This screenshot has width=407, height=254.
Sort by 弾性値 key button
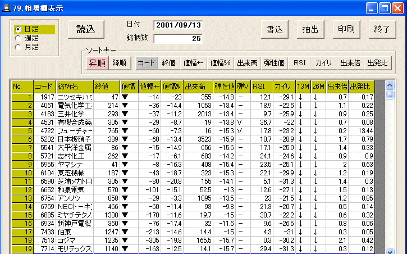275,63
